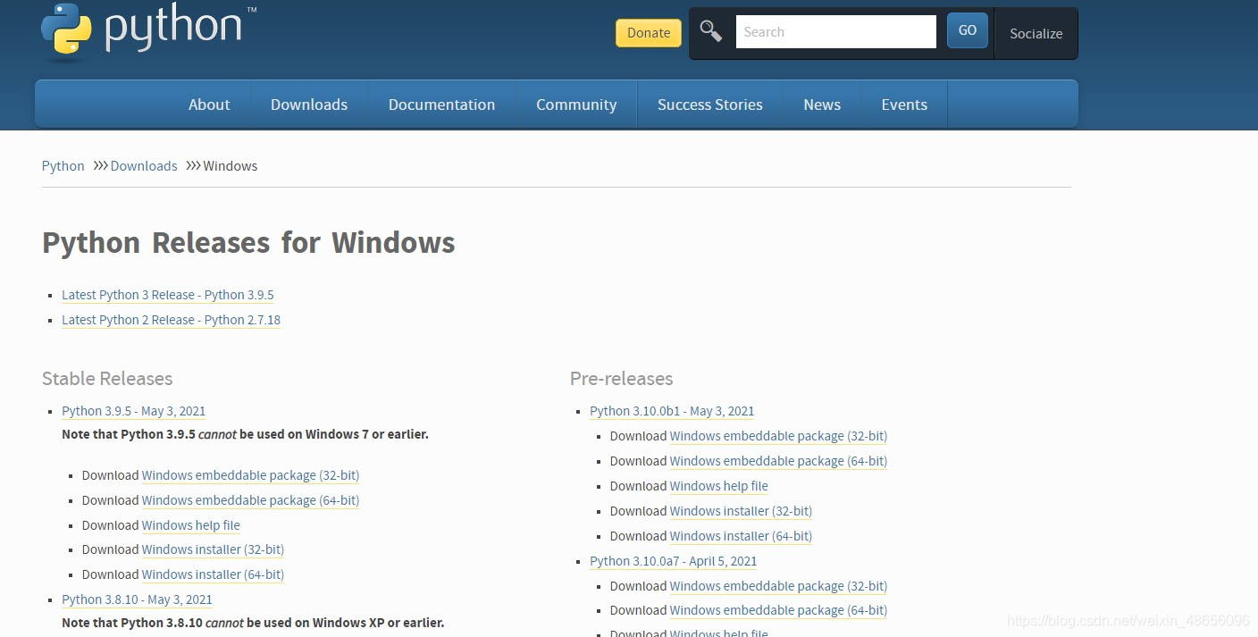
Task: Focus the Search input field
Action: (835, 32)
